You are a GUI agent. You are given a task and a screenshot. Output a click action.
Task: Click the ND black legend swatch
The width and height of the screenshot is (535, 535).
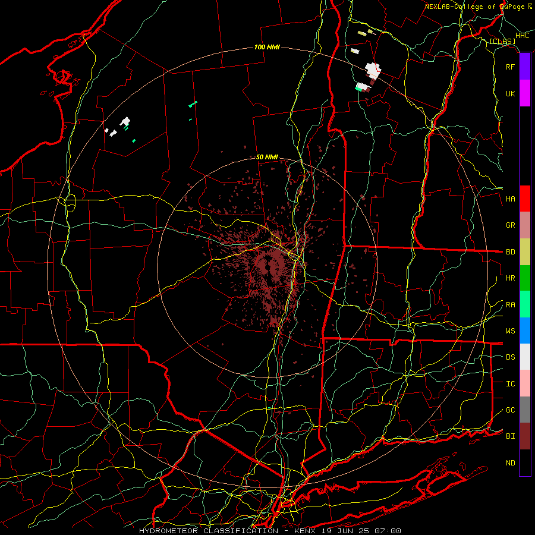tap(525, 462)
